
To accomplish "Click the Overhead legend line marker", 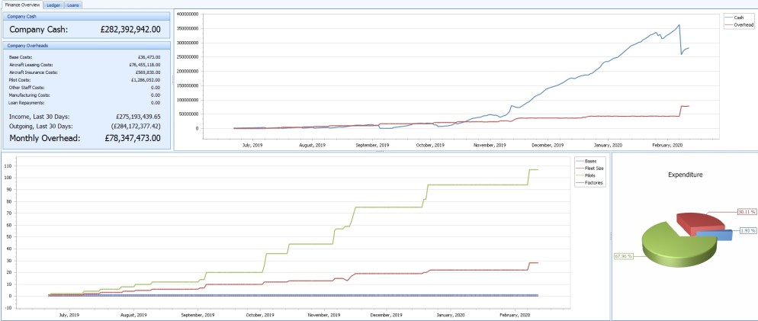I will coord(727,24).
